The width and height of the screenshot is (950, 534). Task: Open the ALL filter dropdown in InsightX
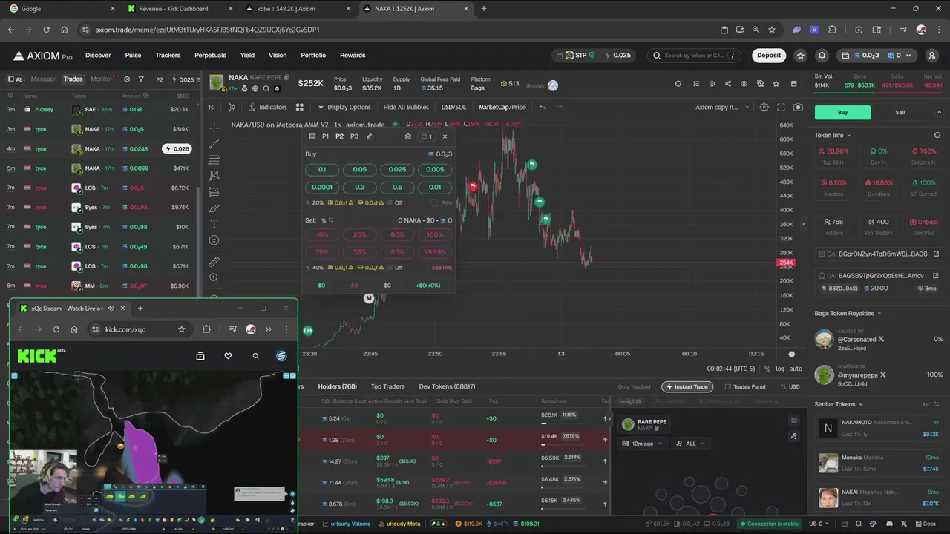[x=690, y=444]
